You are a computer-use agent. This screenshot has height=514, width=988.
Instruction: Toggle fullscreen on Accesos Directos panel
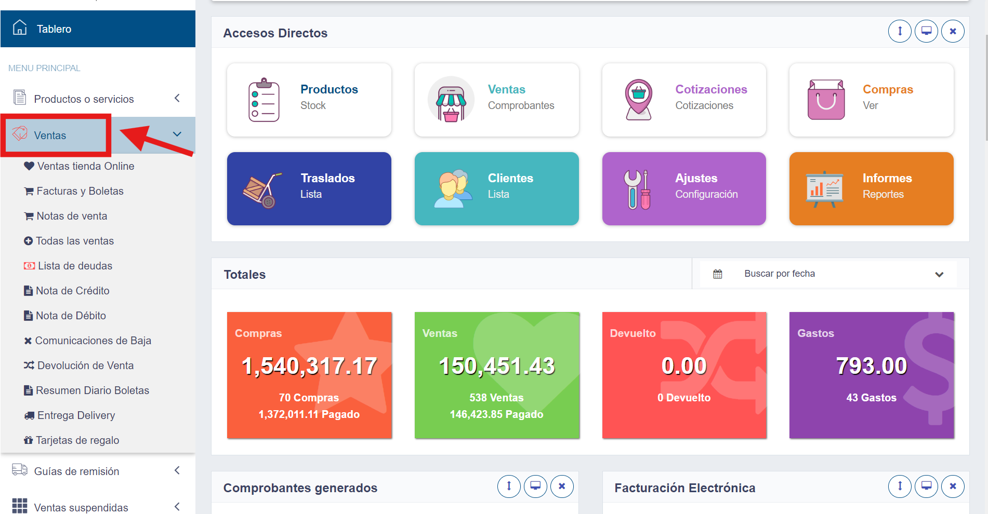(926, 31)
